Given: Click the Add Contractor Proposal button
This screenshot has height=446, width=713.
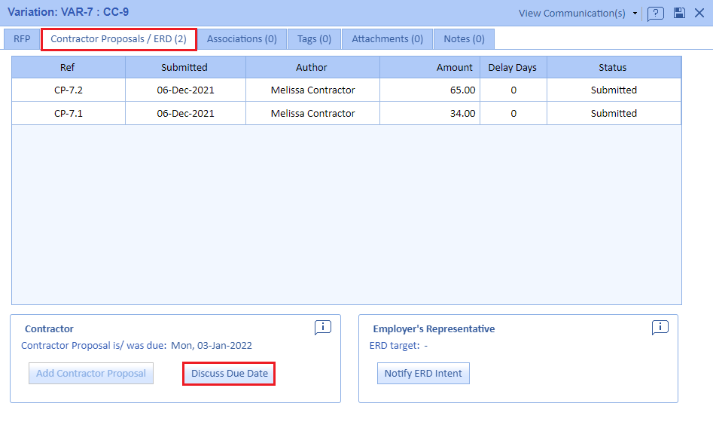Looking at the screenshot, I should 91,374.
